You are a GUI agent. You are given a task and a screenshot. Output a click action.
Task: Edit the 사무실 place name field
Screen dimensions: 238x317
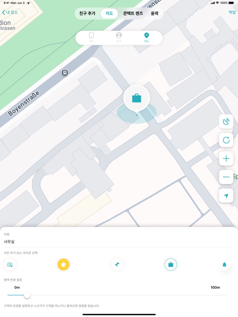pyautogui.click(x=117, y=242)
